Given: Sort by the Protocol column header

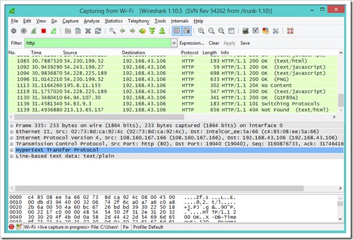Looking at the screenshot, I should 190,53.
